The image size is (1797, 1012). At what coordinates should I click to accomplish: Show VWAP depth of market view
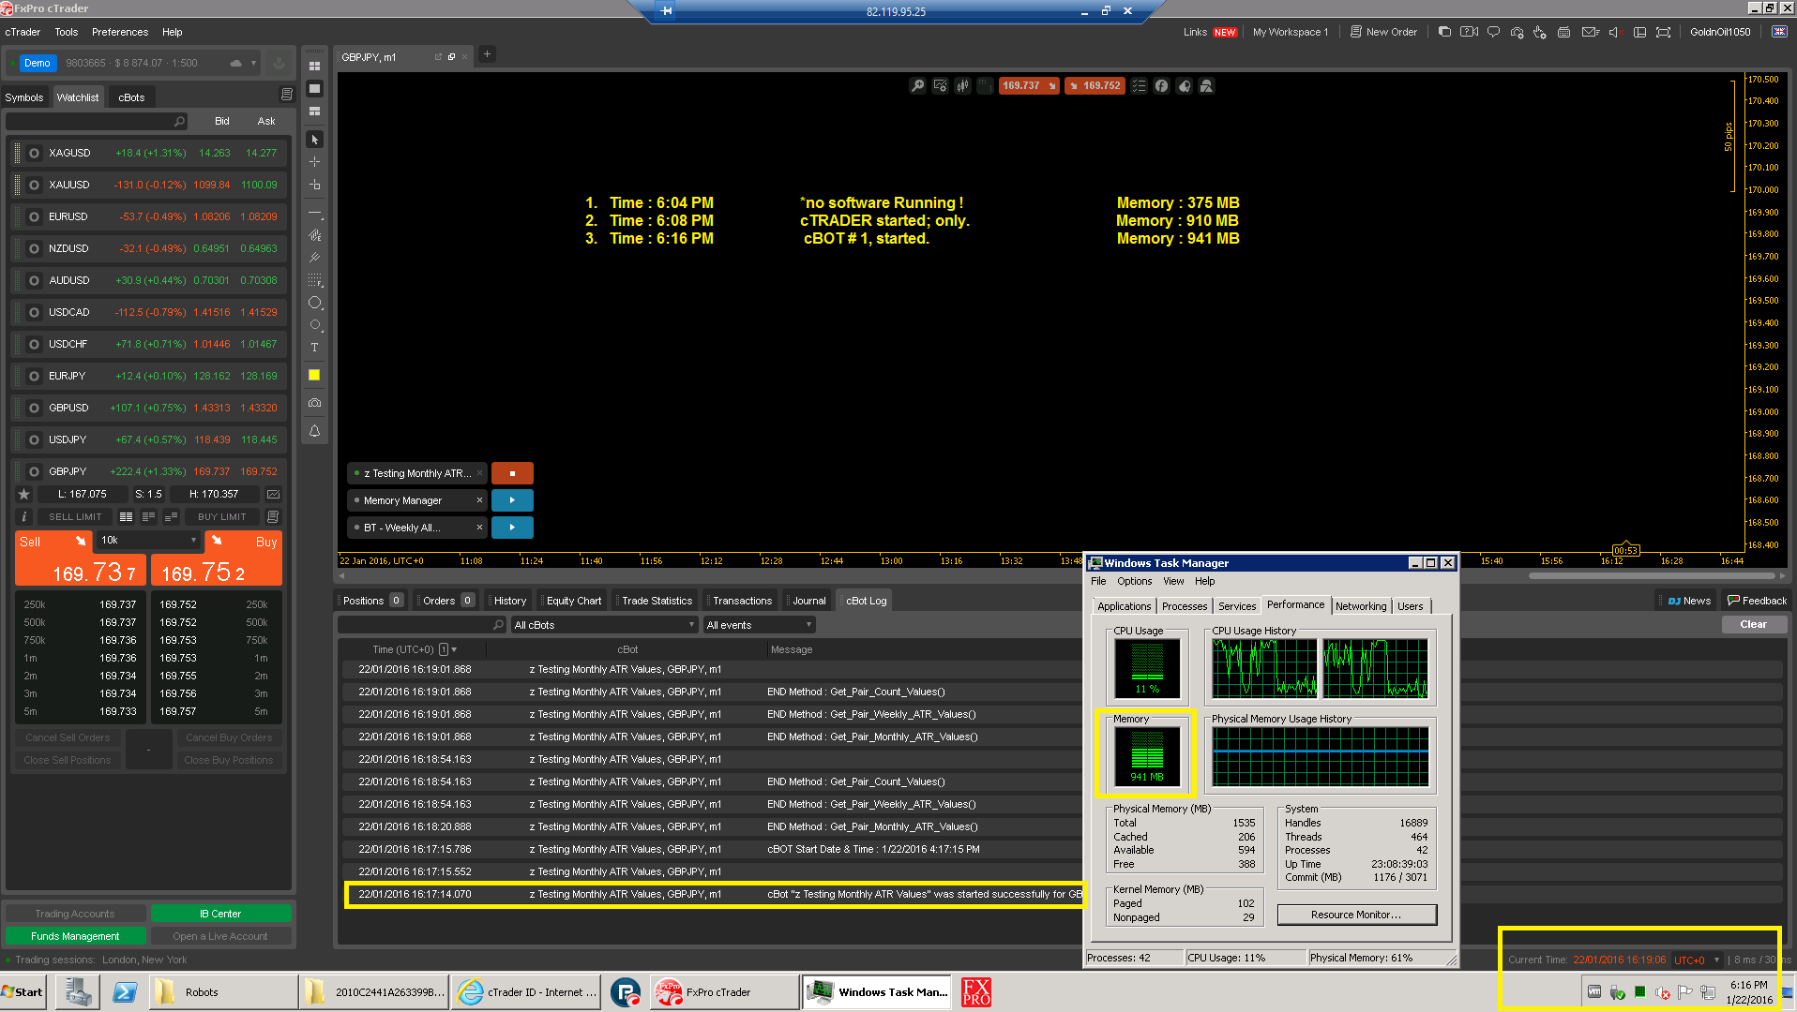(x=171, y=516)
